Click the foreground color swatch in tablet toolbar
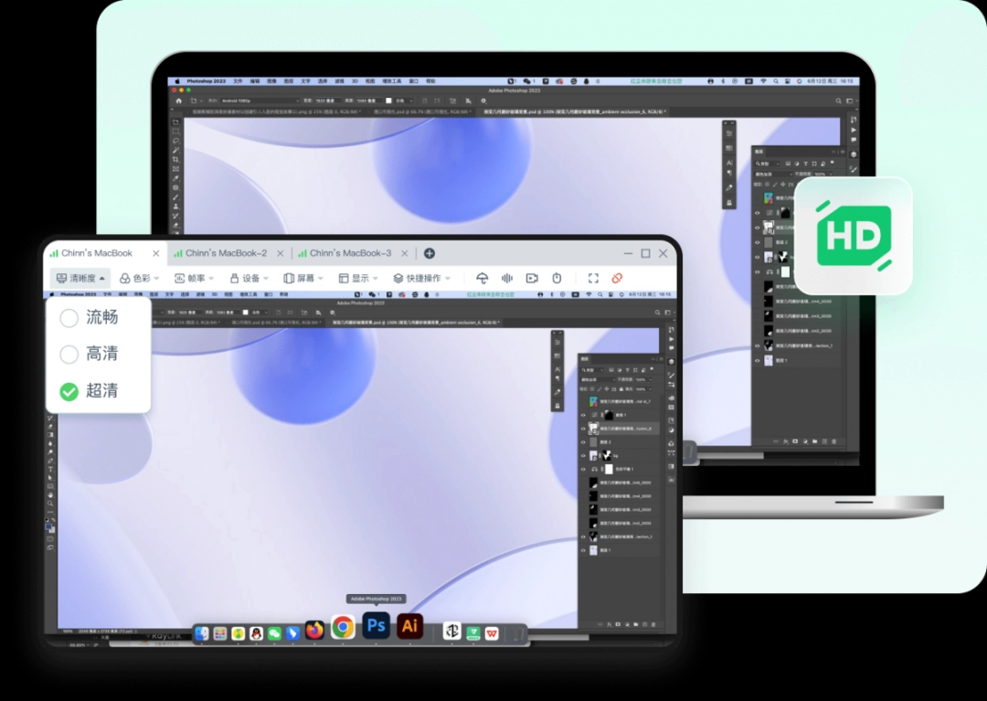Screen dimensions: 987x701 point(49,526)
